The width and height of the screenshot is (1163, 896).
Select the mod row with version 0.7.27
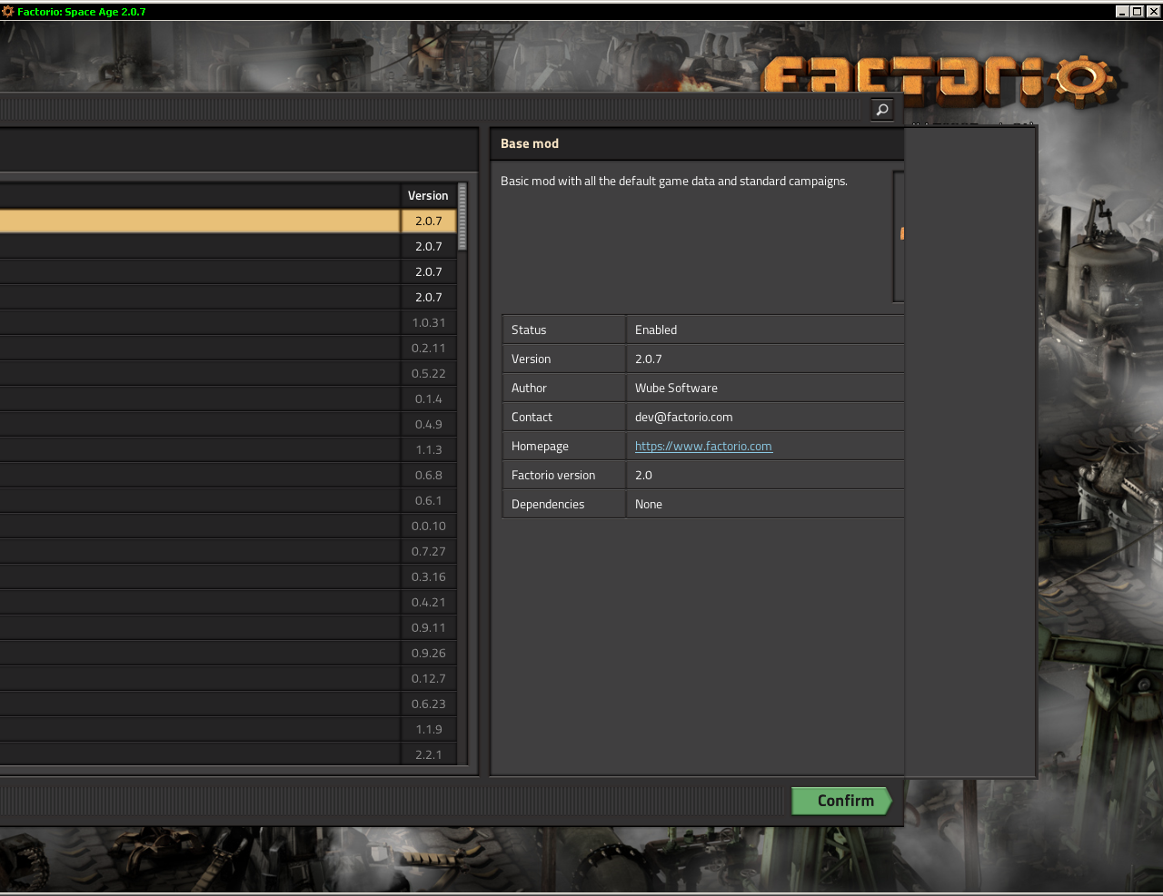(228, 551)
